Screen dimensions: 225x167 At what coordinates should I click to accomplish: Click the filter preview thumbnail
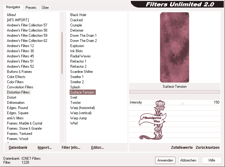[175, 47]
